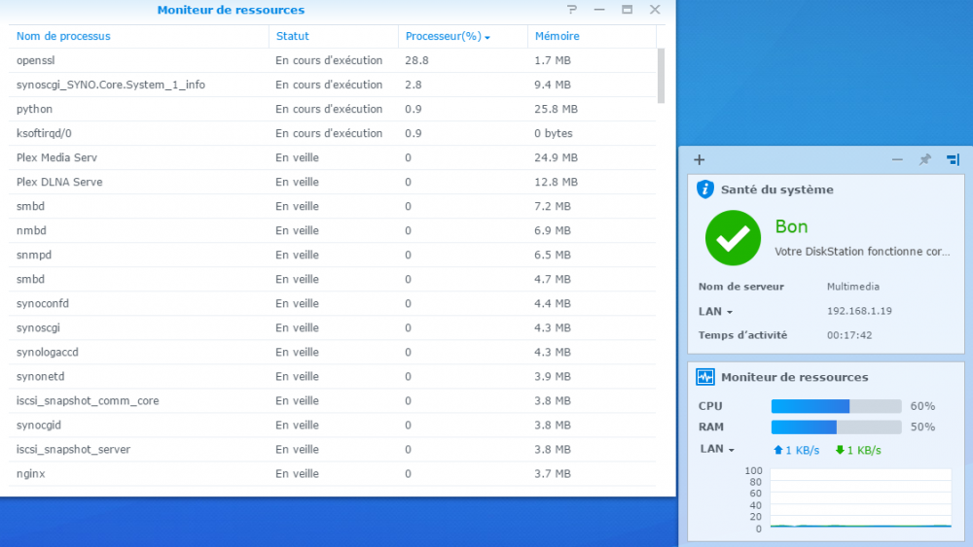Click the help question mark icon

571,10
